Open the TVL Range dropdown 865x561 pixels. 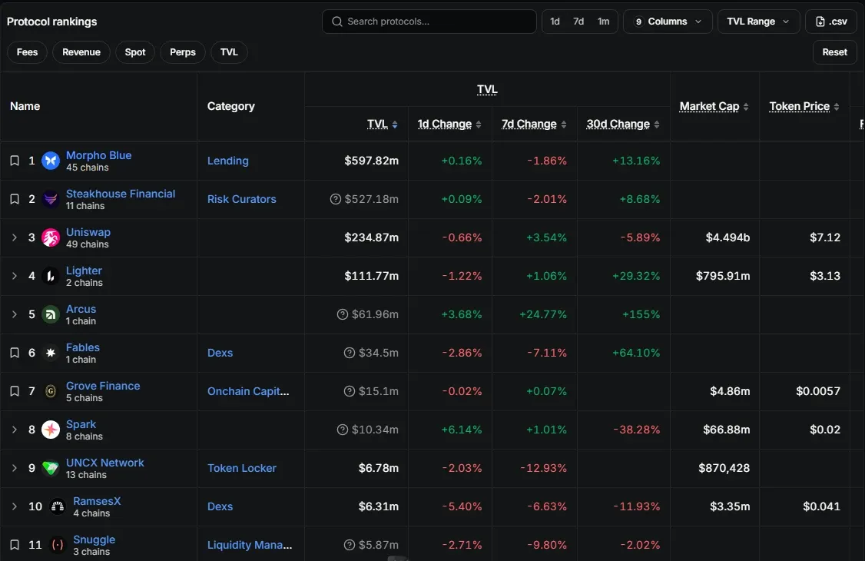758,22
